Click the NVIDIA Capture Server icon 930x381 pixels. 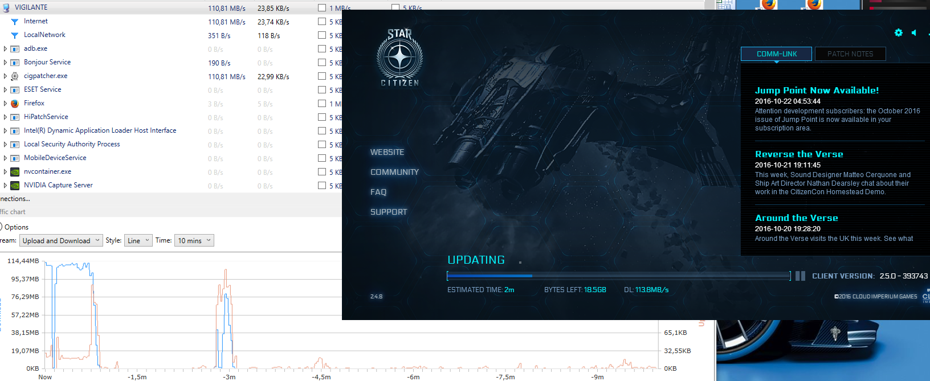(15, 186)
